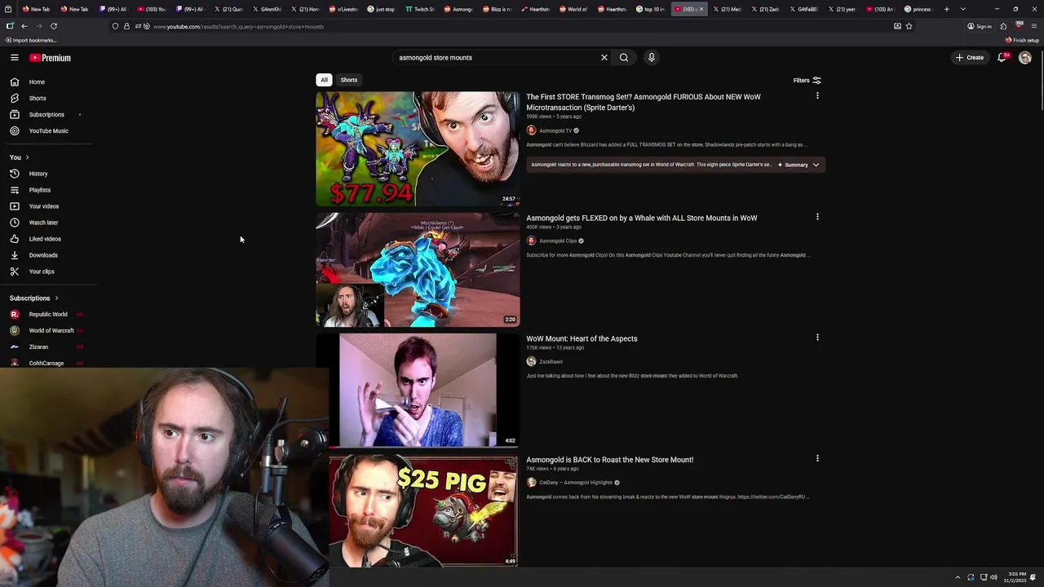Show hidden tray icons chevron
1044x587 pixels.
pyautogui.click(x=958, y=577)
